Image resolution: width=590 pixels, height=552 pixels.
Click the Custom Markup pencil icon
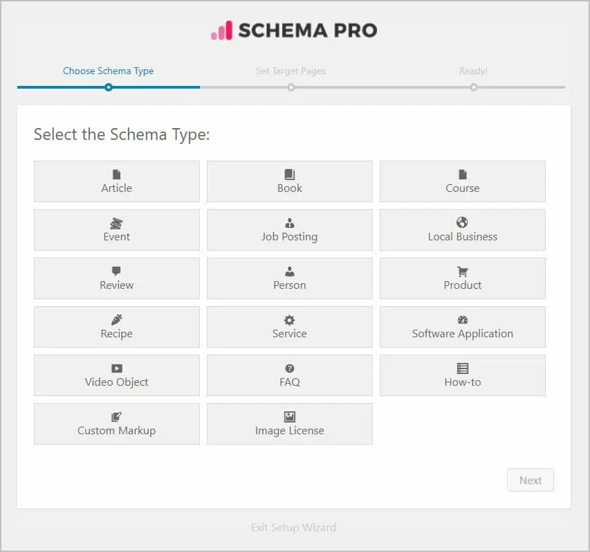[x=116, y=417]
